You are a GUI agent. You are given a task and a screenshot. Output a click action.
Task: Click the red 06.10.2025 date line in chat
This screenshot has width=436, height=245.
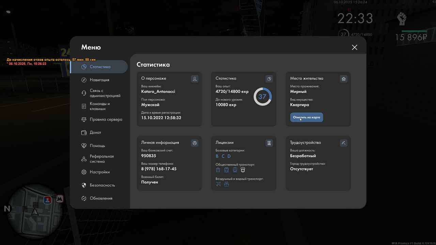[x=27, y=64]
